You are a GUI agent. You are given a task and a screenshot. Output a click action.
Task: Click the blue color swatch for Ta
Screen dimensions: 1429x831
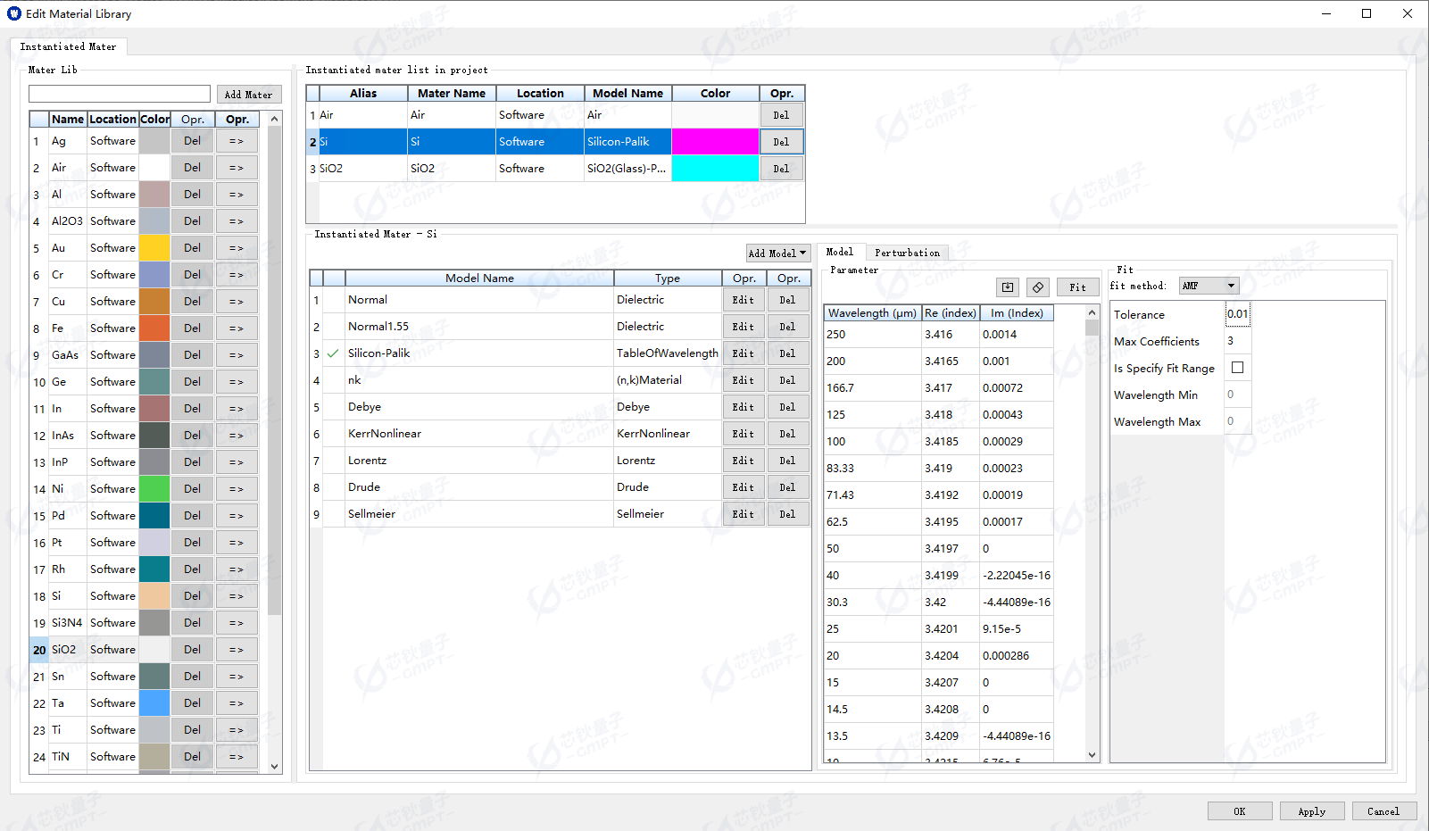pyautogui.click(x=154, y=703)
